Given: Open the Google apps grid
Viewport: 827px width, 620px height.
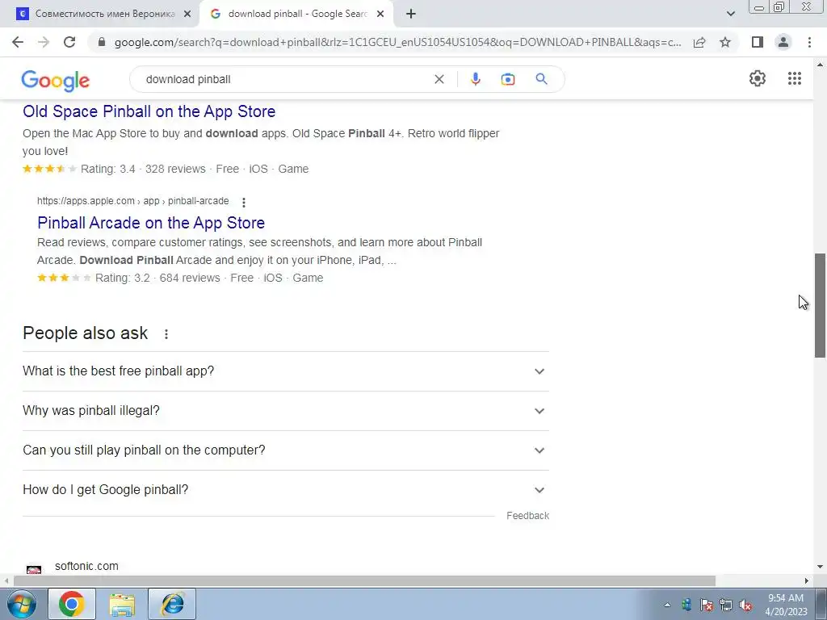Looking at the screenshot, I should point(795,78).
